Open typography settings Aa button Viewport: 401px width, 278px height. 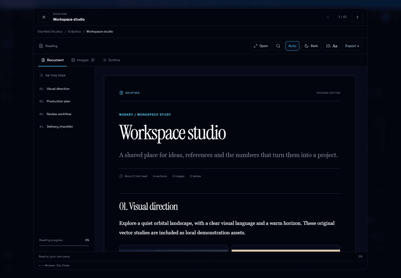click(332, 46)
